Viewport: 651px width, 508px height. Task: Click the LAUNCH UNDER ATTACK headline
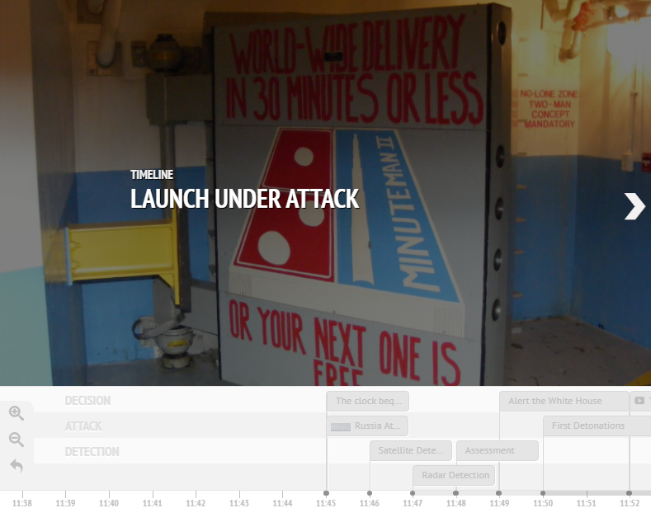245,199
